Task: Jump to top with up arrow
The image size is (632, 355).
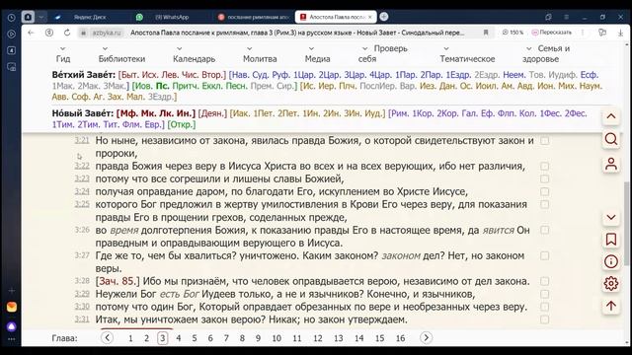Action: [611, 307]
